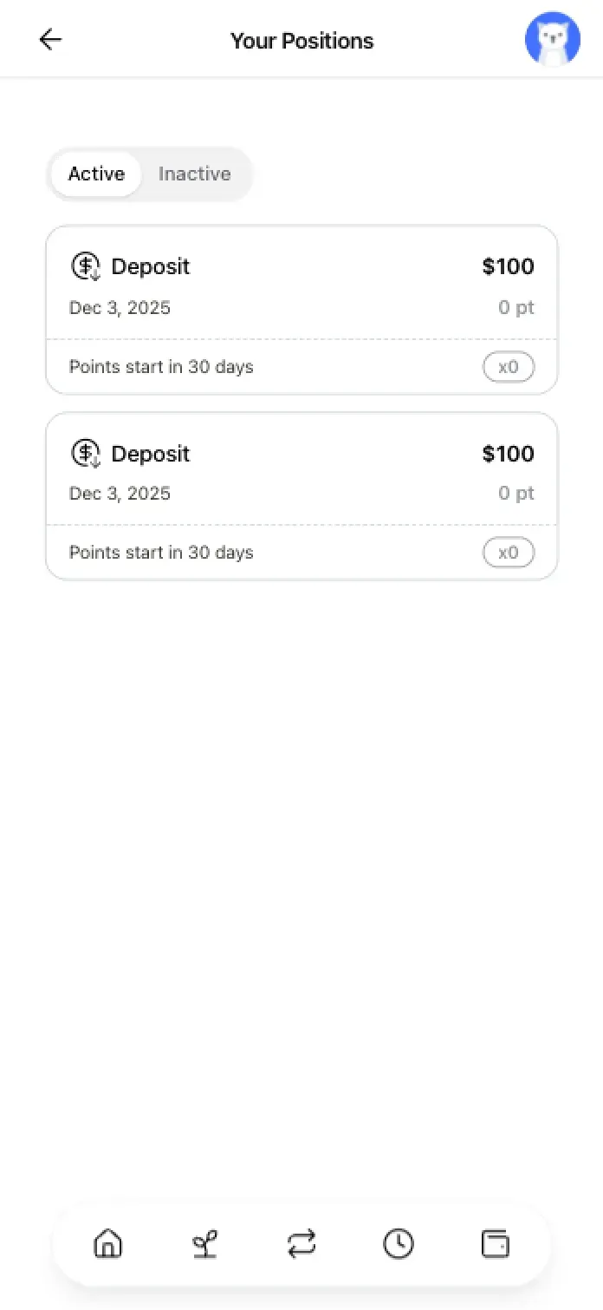
Task: Open the bear profile avatar
Action: (553, 40)
